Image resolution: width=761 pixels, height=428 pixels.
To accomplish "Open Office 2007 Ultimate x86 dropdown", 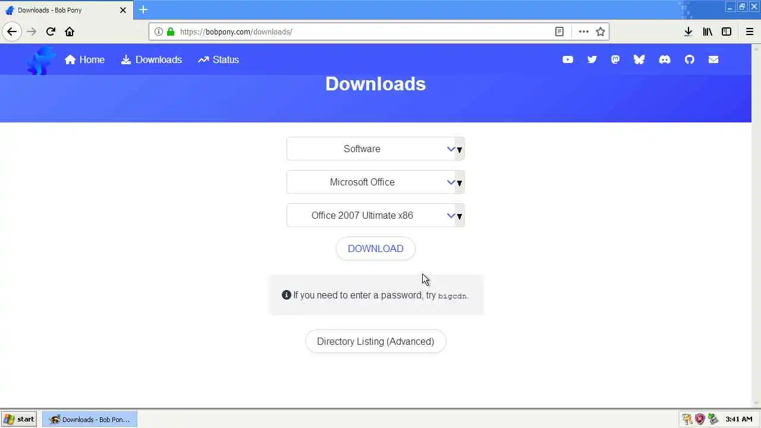I will click(x=375, y=215).
